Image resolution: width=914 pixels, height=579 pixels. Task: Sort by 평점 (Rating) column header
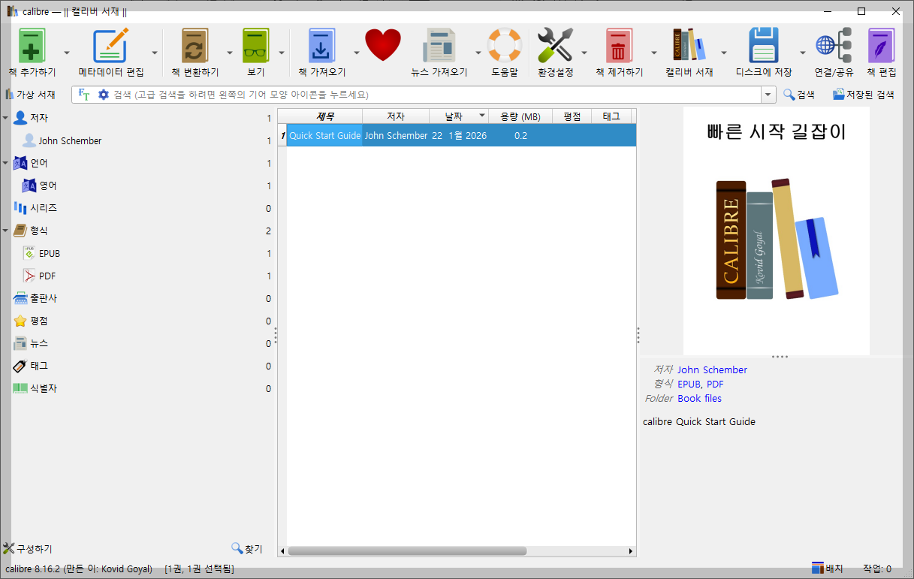tap(572, 116)
